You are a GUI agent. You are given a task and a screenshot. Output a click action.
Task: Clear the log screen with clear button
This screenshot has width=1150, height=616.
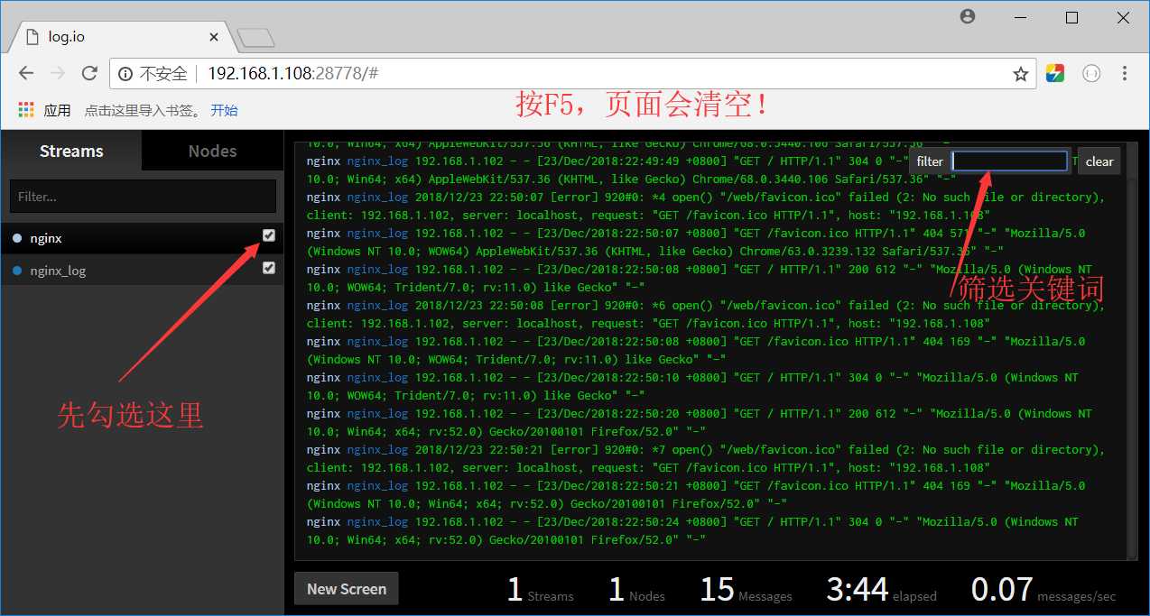pos(1099,161)
